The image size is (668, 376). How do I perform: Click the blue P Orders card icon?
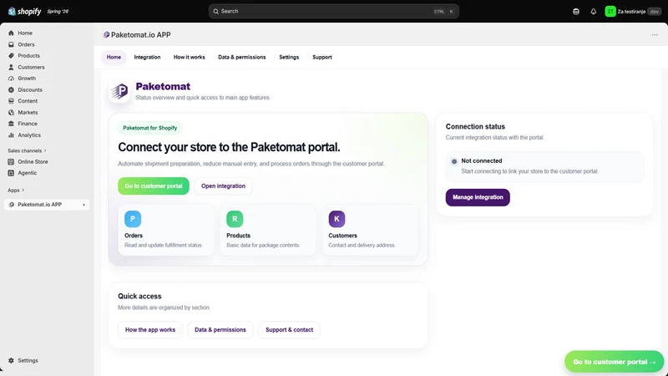click(133, 219)
